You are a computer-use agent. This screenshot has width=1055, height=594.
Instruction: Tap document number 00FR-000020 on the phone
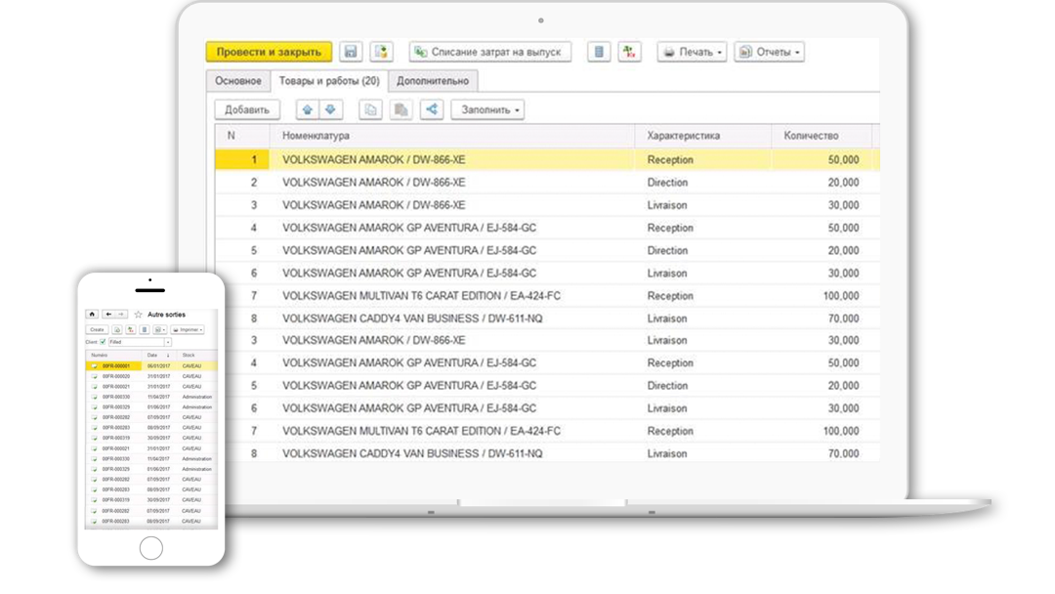[115, 377]
